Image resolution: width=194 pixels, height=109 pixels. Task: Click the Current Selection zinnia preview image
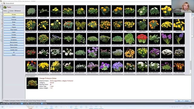click(32, 83)
